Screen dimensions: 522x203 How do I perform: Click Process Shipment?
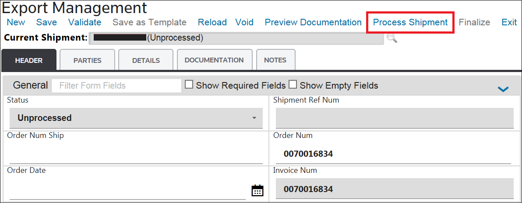(x=410, y=22)
